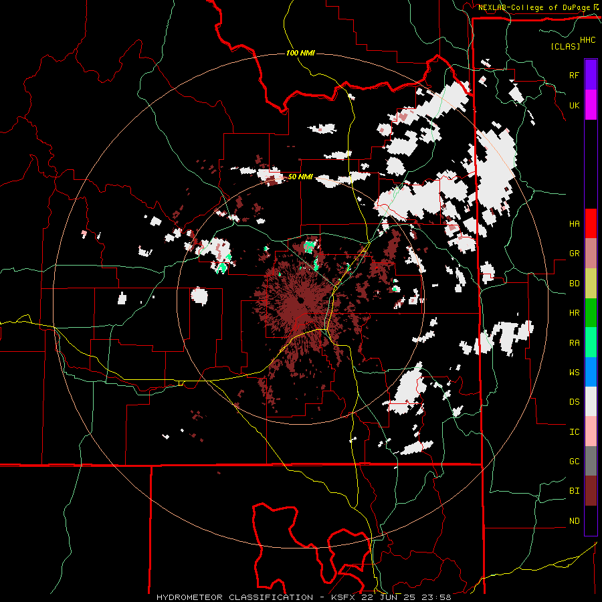Screen dimensions: 602x602
Task: Click the GC gray legend swatch
Action: [x=591, y=461]
